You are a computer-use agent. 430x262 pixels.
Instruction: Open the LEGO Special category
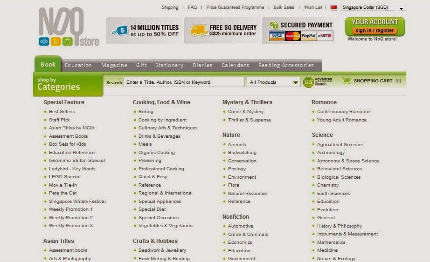pyautogui.click(x=65, y=176)
